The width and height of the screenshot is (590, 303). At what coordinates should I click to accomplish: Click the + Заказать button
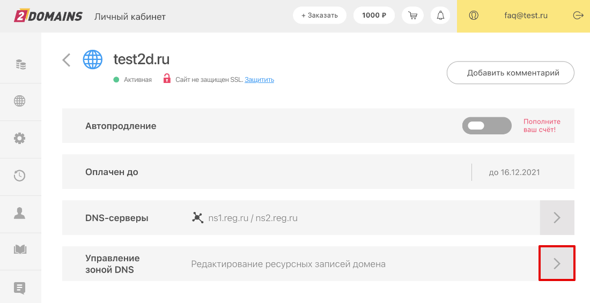point(320,16)
